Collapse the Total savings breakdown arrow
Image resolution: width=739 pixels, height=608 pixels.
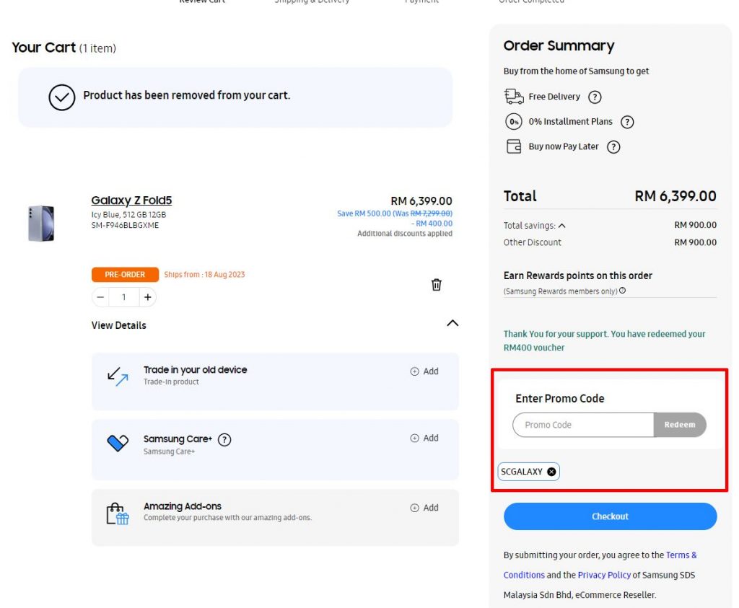tap(561, 226)
